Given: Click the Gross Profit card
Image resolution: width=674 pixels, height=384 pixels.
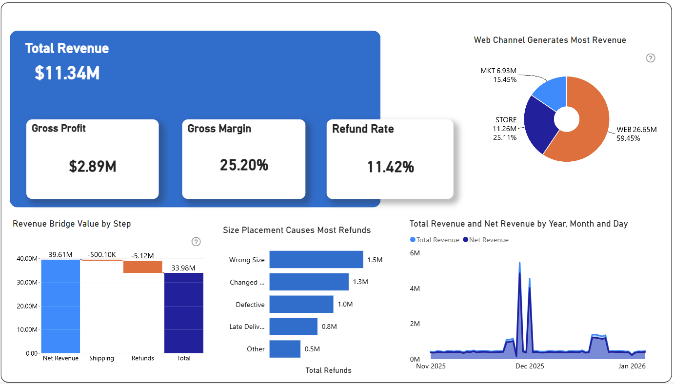Looking at the screenshot, I should (93, 159).
